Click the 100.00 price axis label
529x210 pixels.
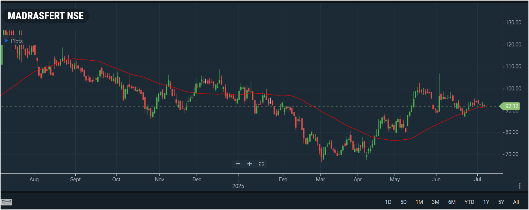point(513,88)
